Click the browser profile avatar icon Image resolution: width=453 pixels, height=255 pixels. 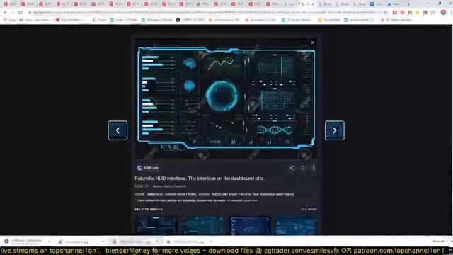click(443, 13)
